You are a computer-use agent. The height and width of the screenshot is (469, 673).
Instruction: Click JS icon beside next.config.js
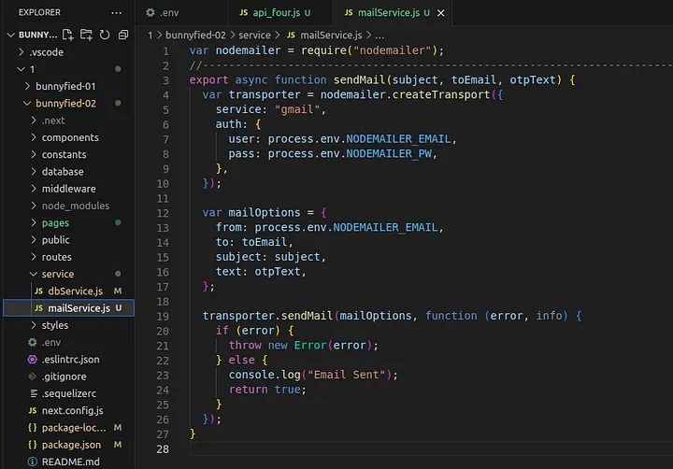coord(33,411)
